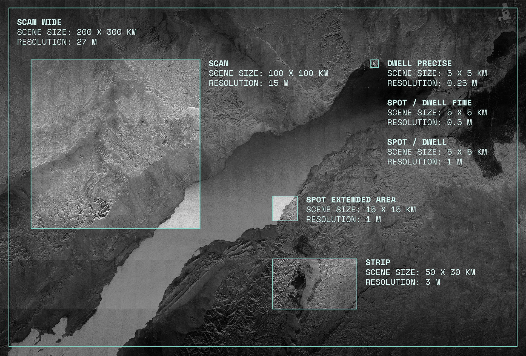526x356 pixels.
Task: Click the Scan Wide resolution 27 M text
Action: [57, 42]
